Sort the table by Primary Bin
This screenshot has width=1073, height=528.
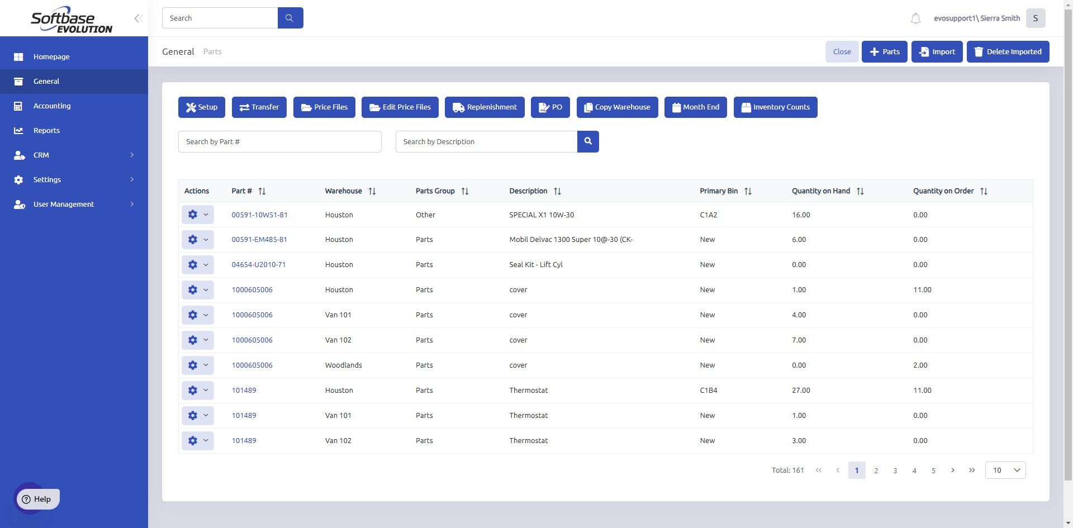point(748,191)
